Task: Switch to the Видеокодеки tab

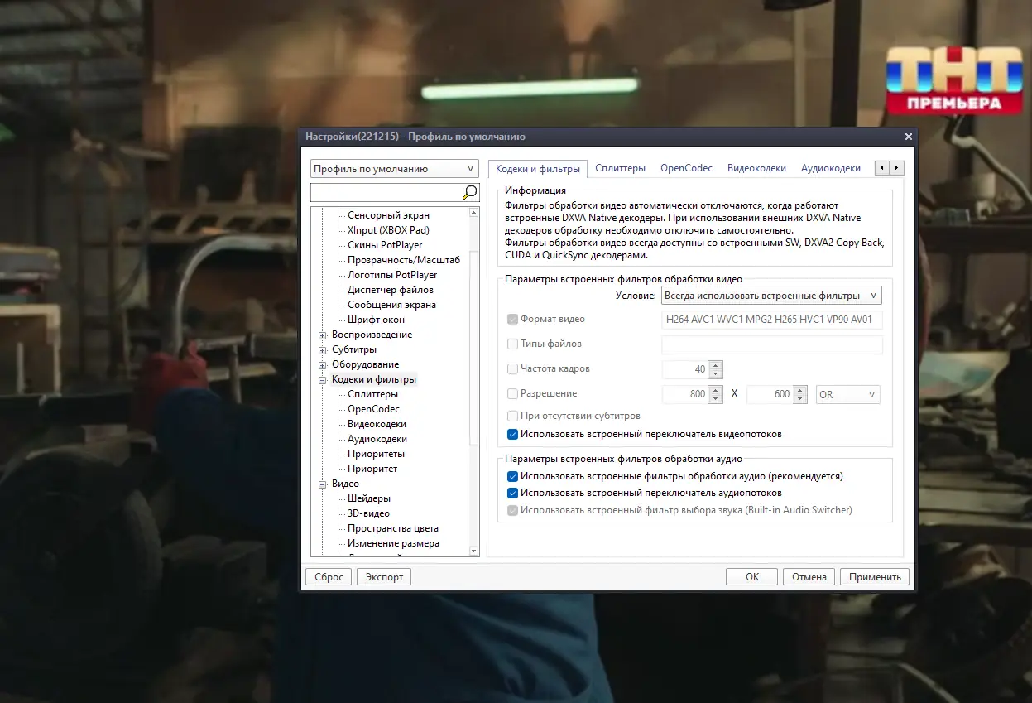Action: 756,168
